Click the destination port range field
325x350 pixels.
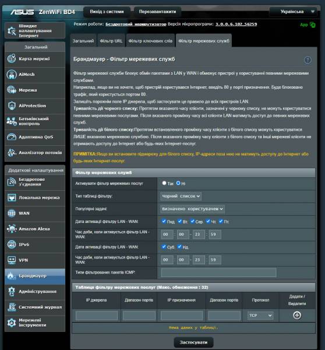coord(224,316)
